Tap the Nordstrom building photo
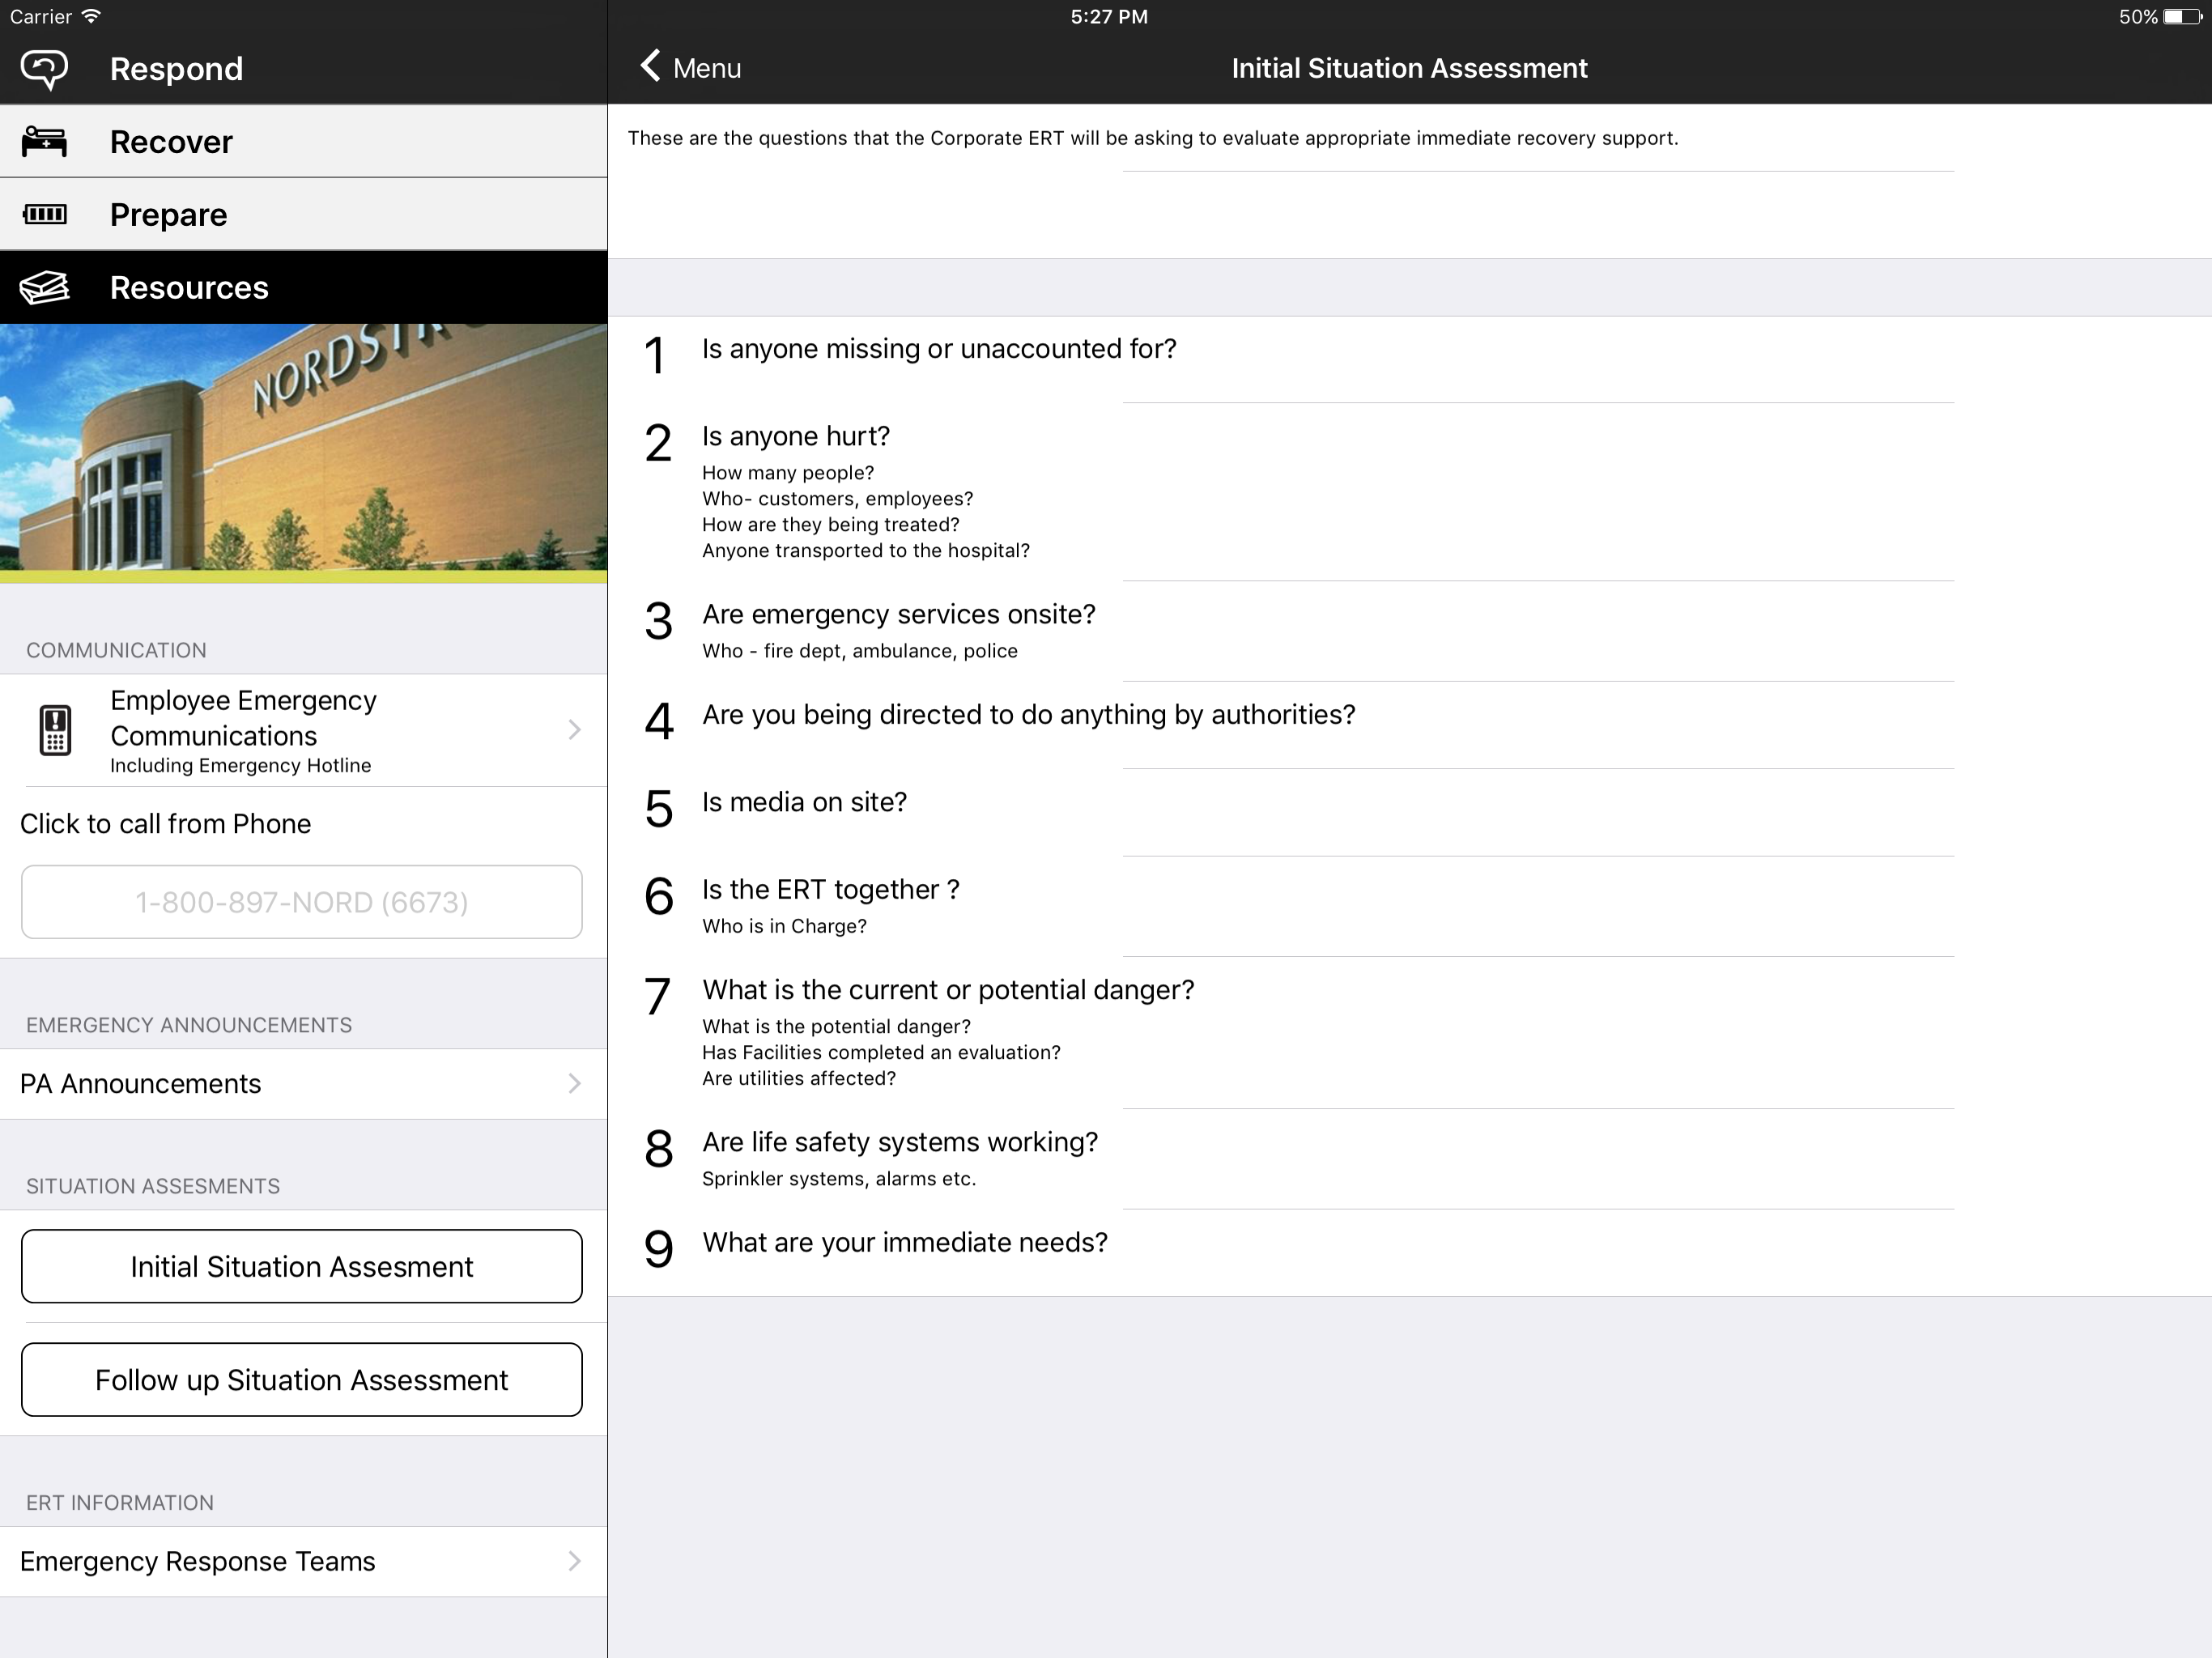Viewport: 2212px width, 1658px height. pos(303,447)
